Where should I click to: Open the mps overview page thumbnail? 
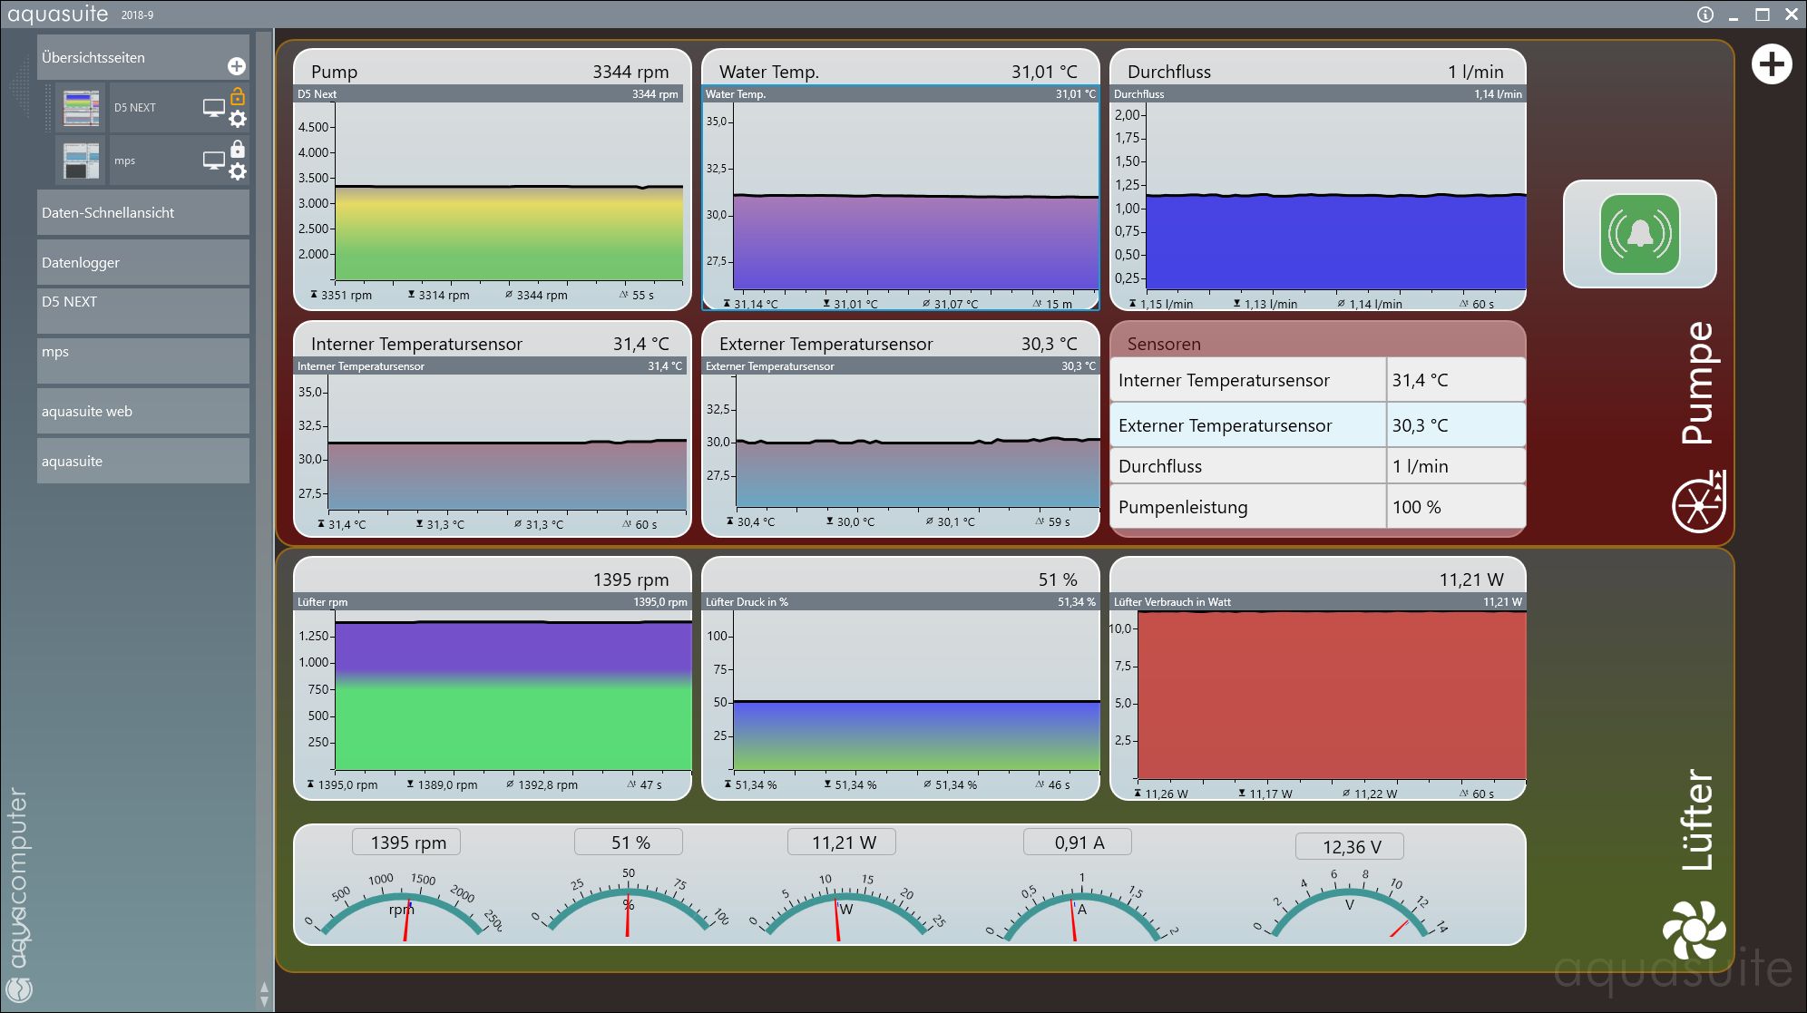pos(81,161)
